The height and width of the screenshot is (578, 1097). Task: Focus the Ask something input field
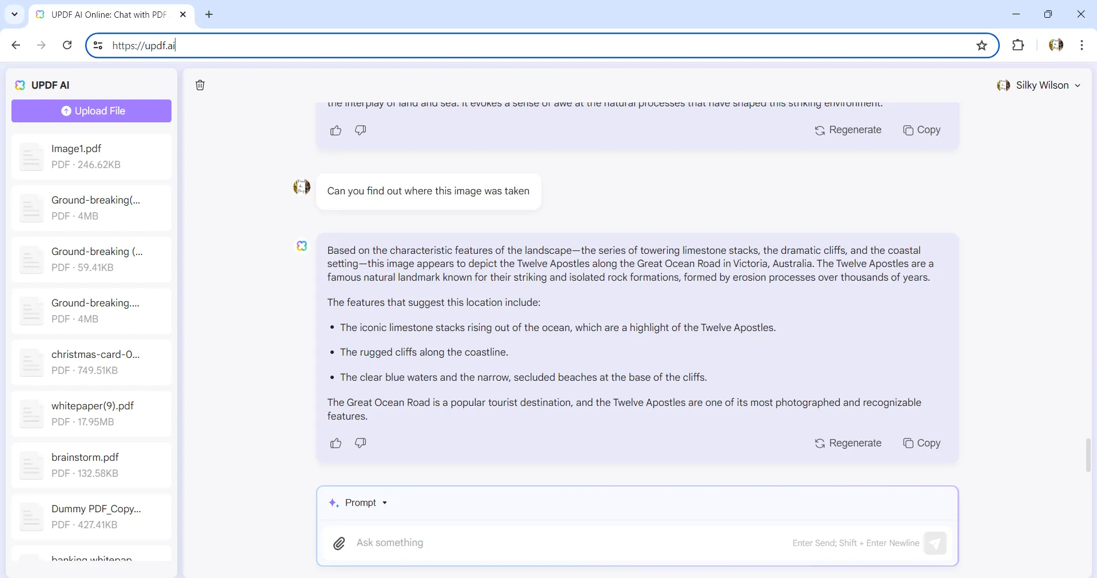click(566, 543)
